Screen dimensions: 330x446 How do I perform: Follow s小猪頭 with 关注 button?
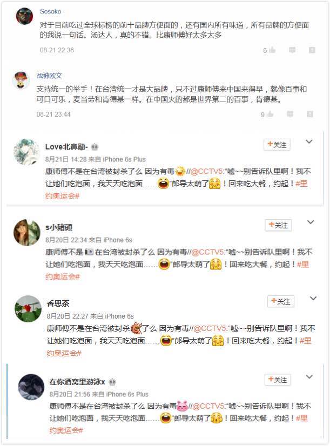point(278,225)
